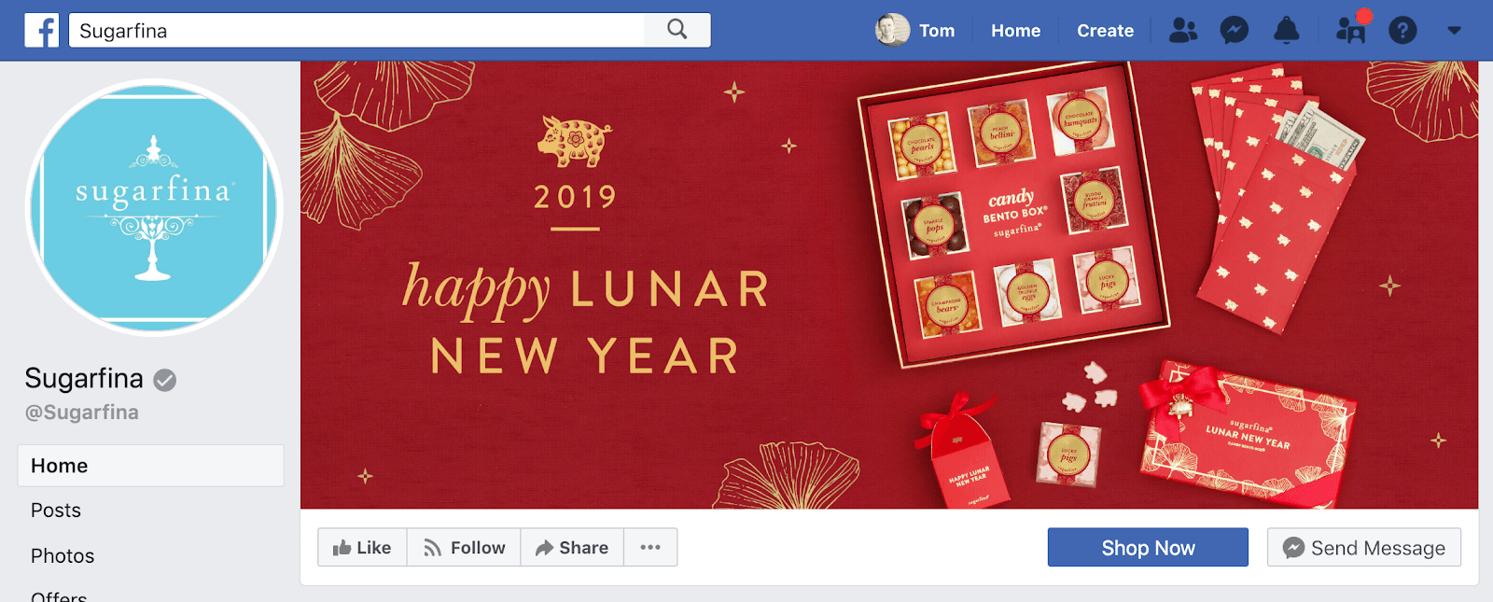
Task: Click the Facebook logo icon
Action: point(42,31)
